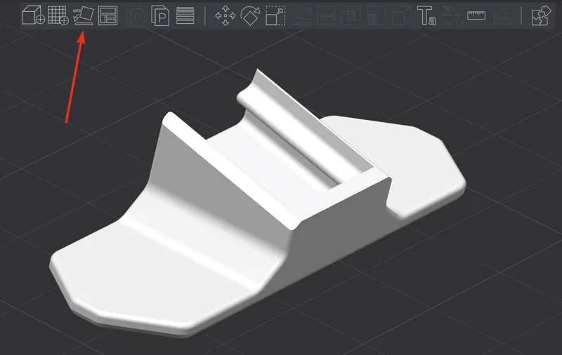The width and height of the screenshot is (562, 355).
Task: Click the dimmed Seam painting cube icon
Action: pos(401,15)
